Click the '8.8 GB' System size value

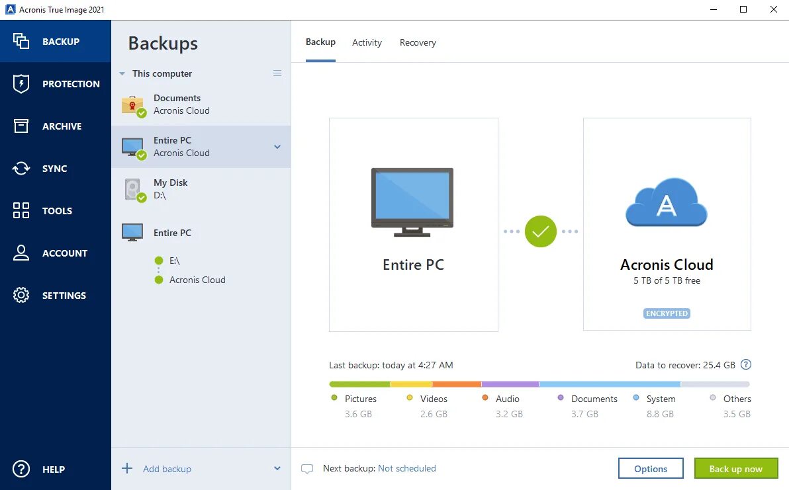(x=660, y=414)
